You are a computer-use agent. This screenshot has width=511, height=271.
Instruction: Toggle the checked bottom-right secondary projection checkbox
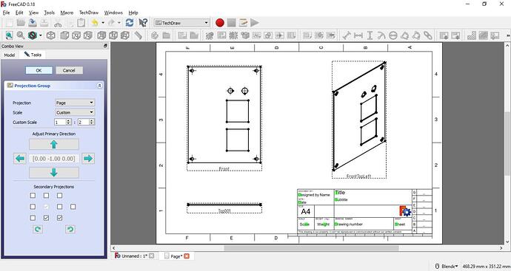click(60, 218)
